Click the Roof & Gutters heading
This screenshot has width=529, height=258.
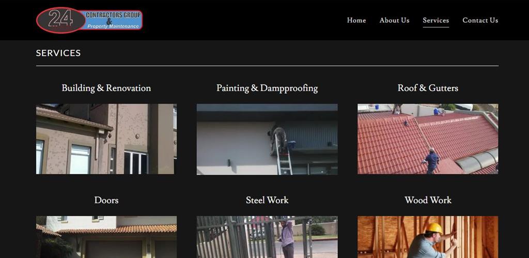(x=428, y=88)
